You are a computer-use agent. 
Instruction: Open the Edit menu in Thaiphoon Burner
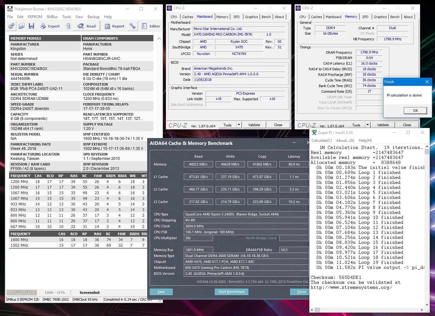(x=20, y=17)
